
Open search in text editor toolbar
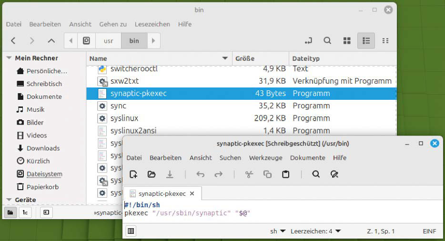[x=316, y=174]
